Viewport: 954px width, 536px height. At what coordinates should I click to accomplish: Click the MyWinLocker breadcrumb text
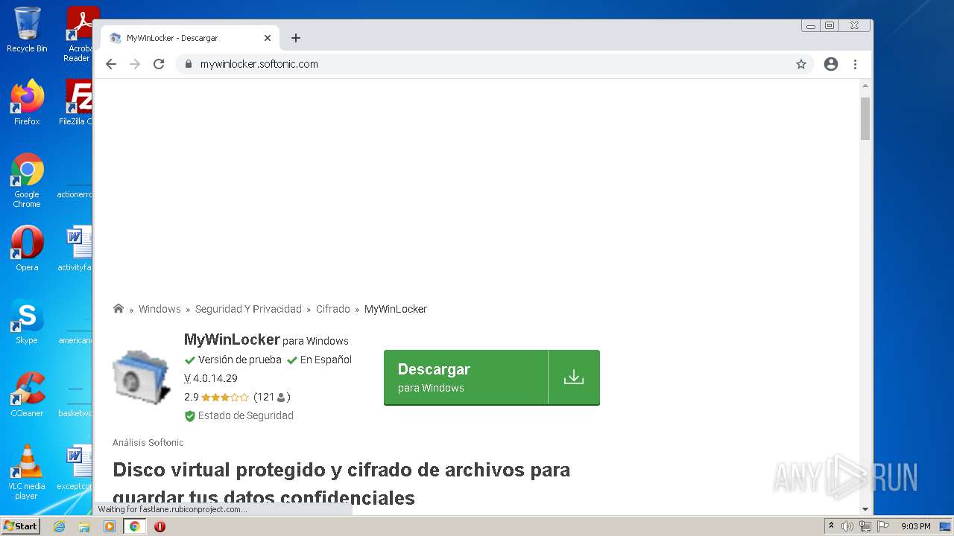pos(396,309)
